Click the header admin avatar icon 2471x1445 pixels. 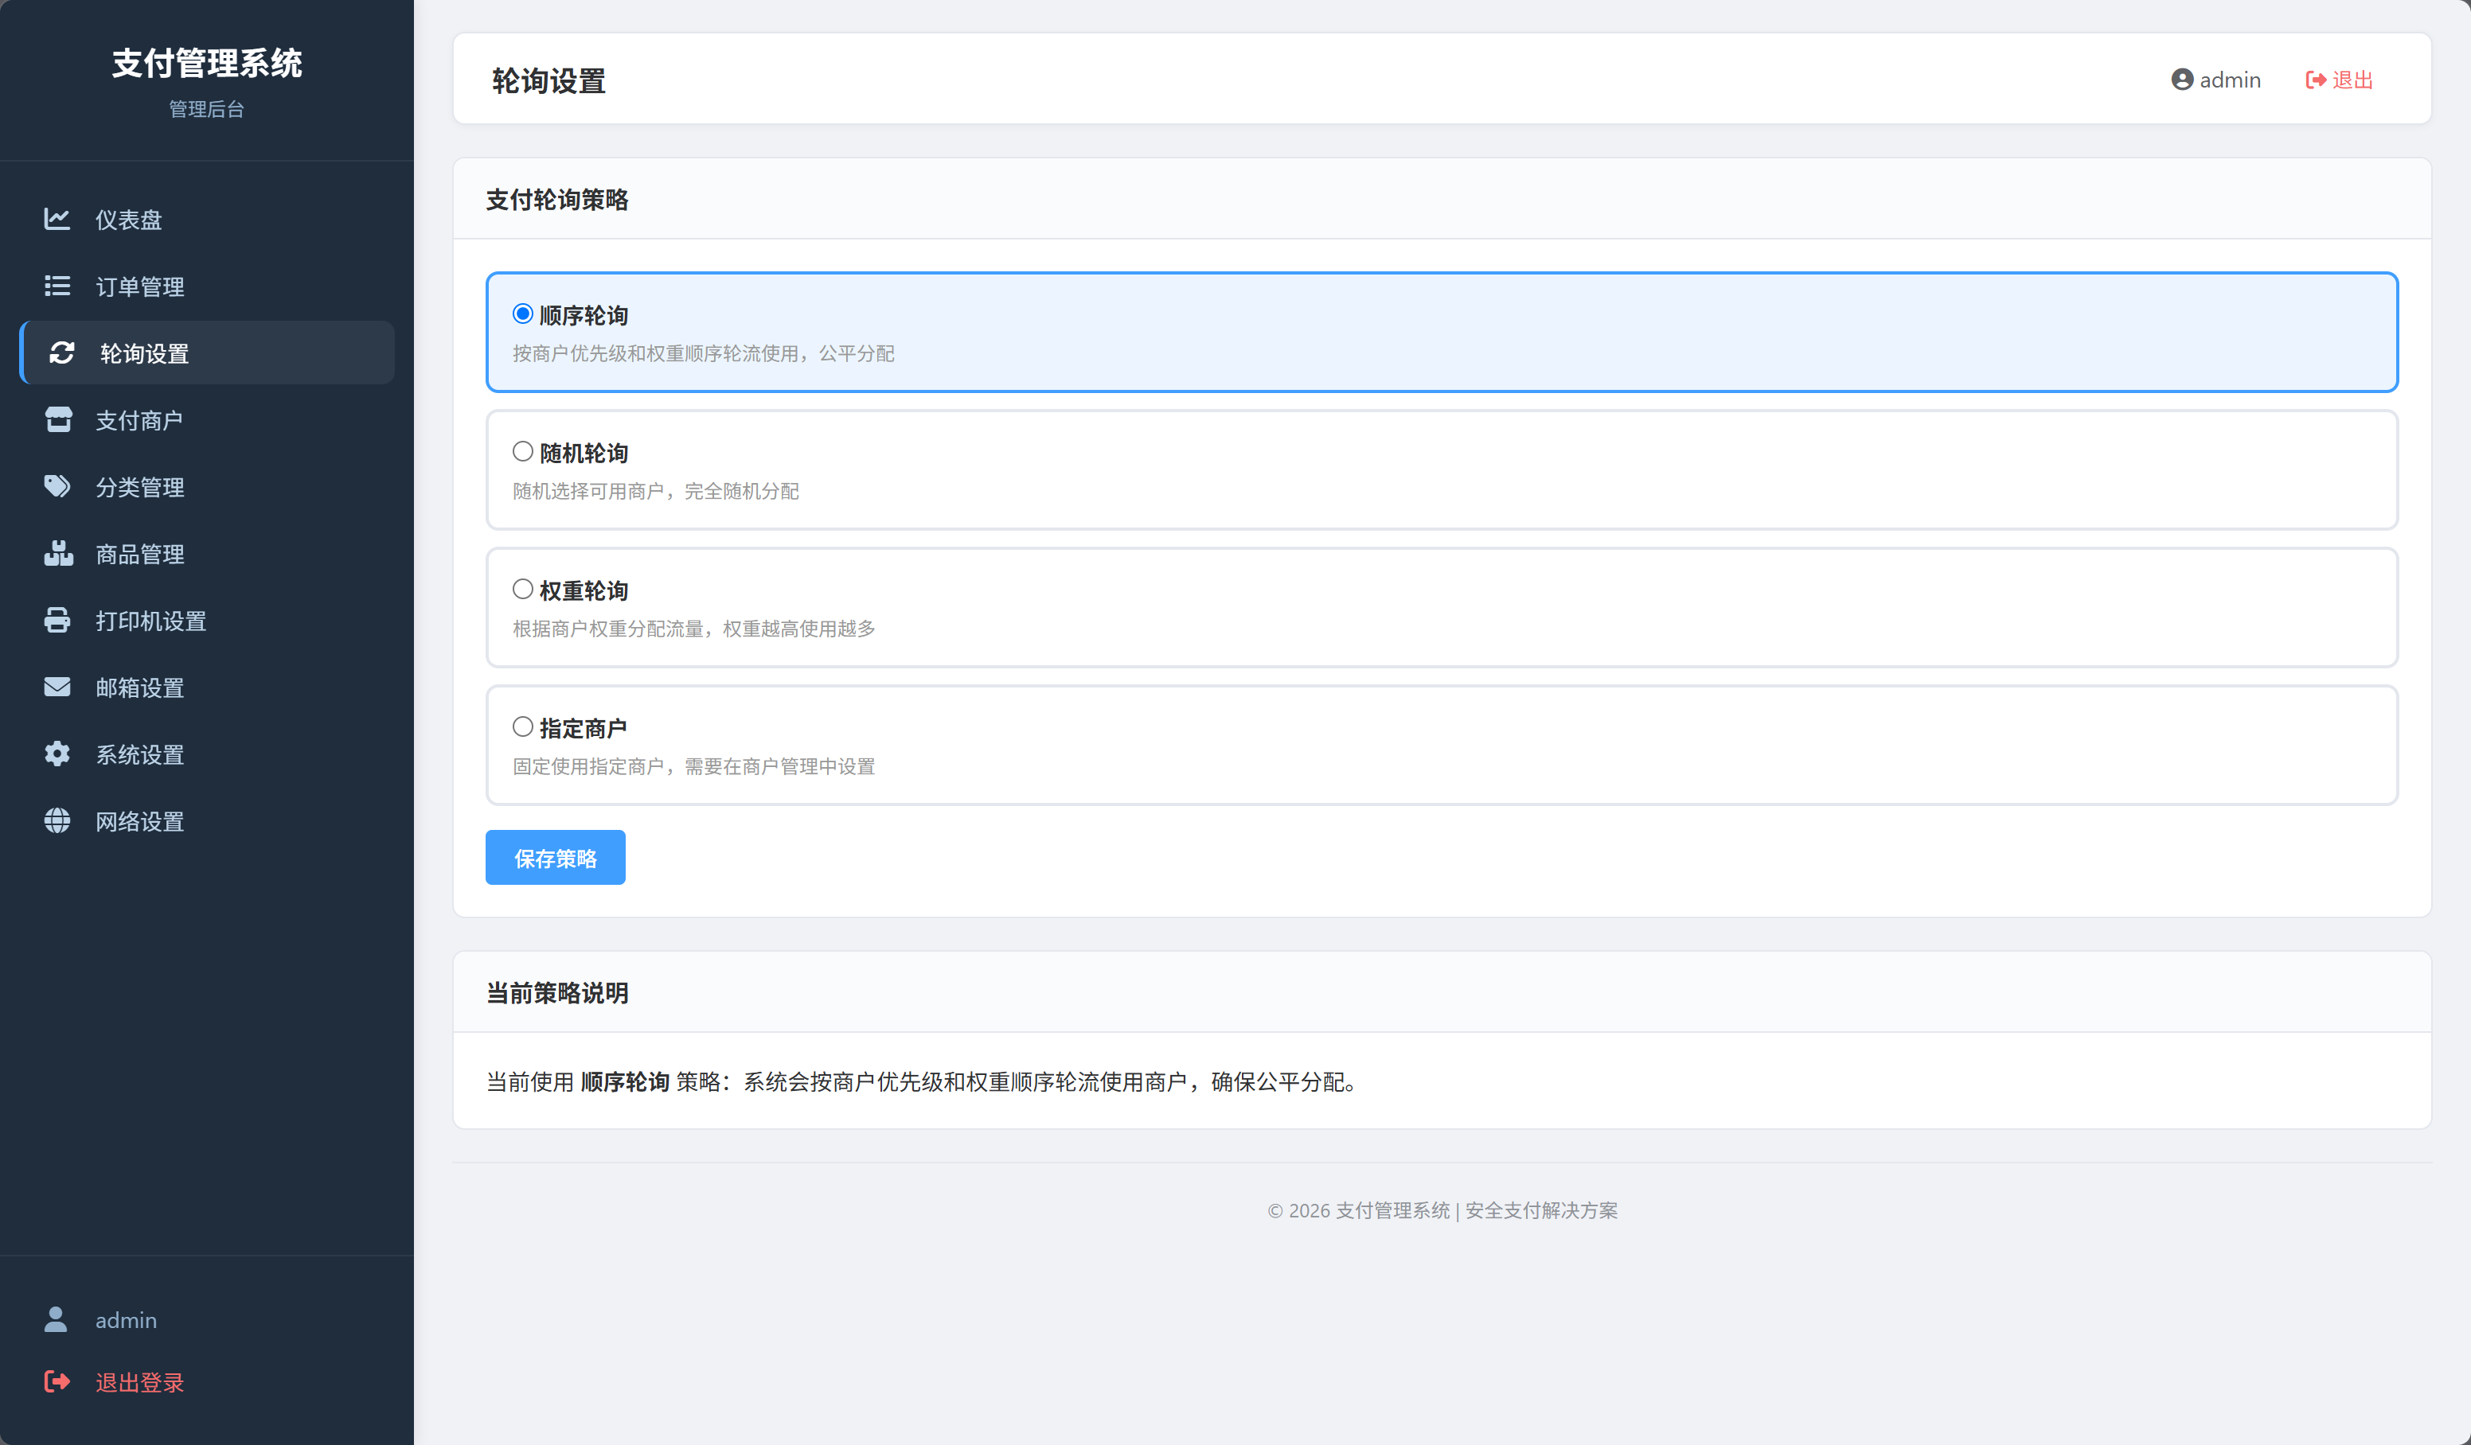[2182, 80]
